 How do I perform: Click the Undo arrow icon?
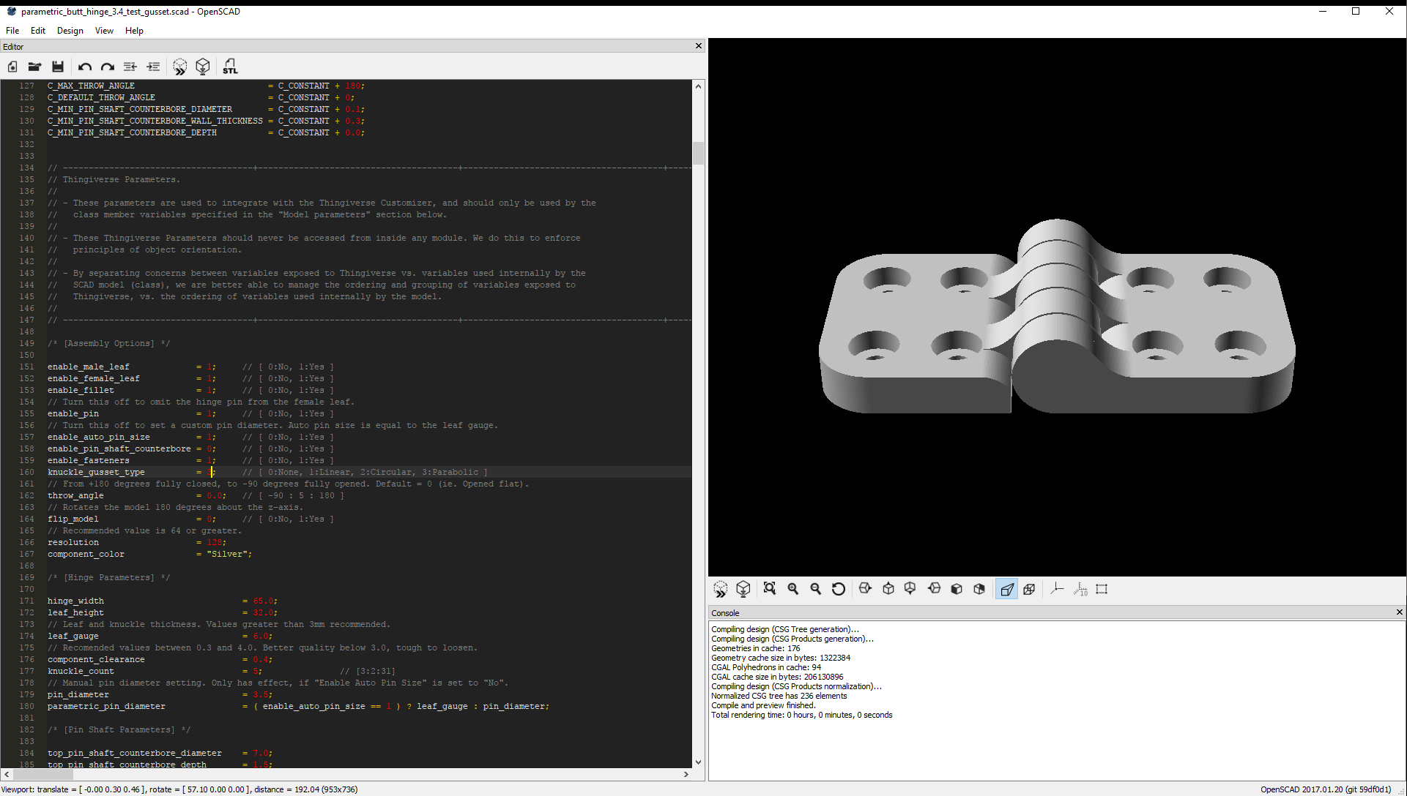tap(84, 67)
